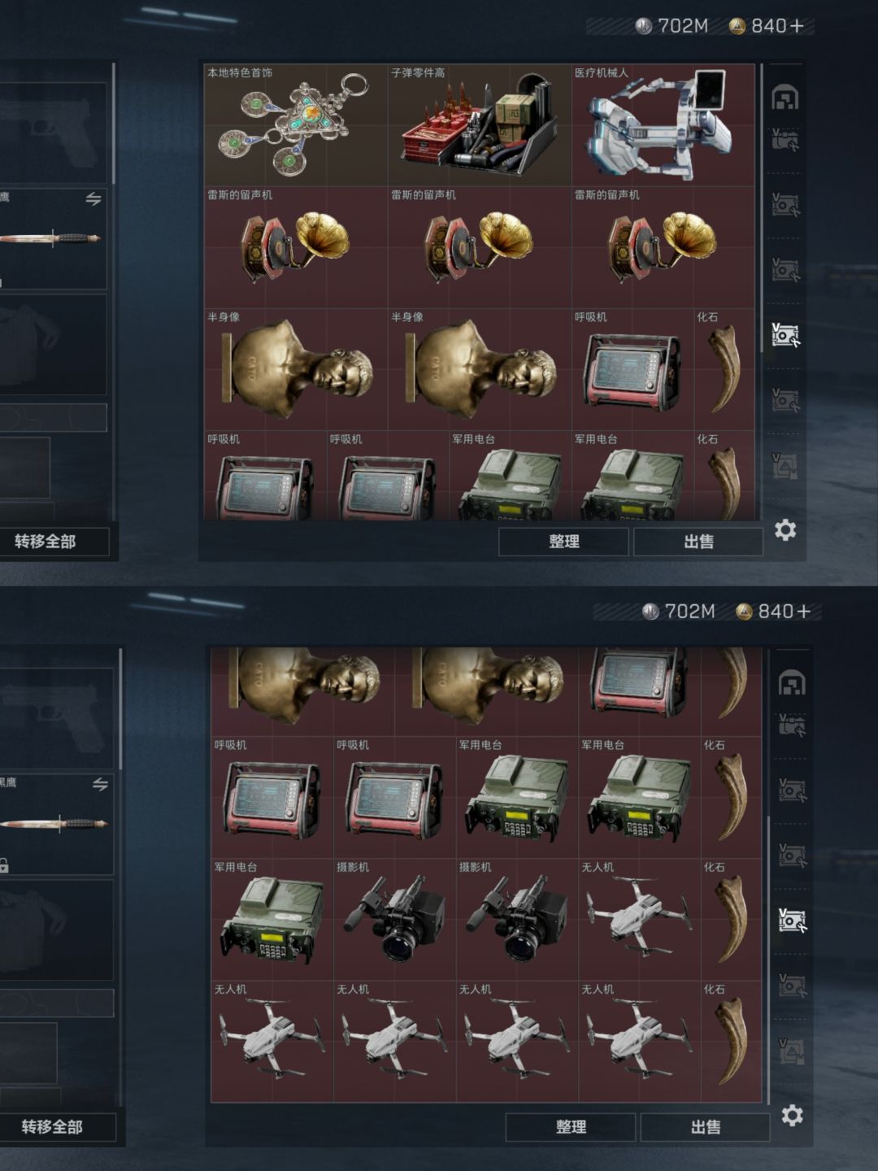Select the warehouse home icon in the top sidebar
The width and height of the screenshot is (878, 1171).
[x=785, y=98]
